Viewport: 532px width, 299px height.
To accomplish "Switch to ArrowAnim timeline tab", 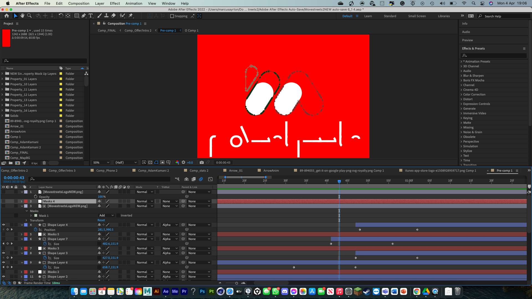I will (271, 171).
